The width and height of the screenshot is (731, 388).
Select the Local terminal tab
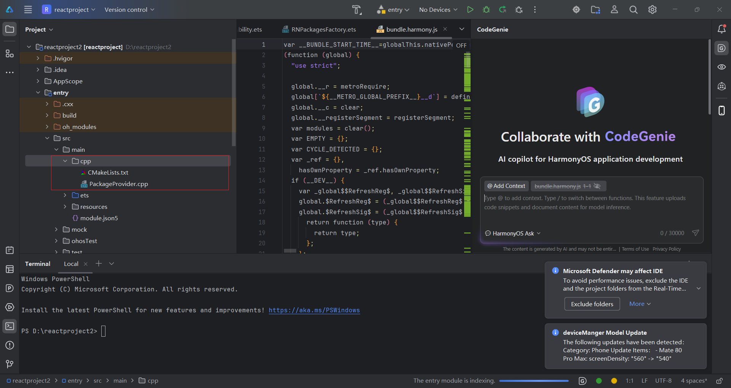pos(71,264)
